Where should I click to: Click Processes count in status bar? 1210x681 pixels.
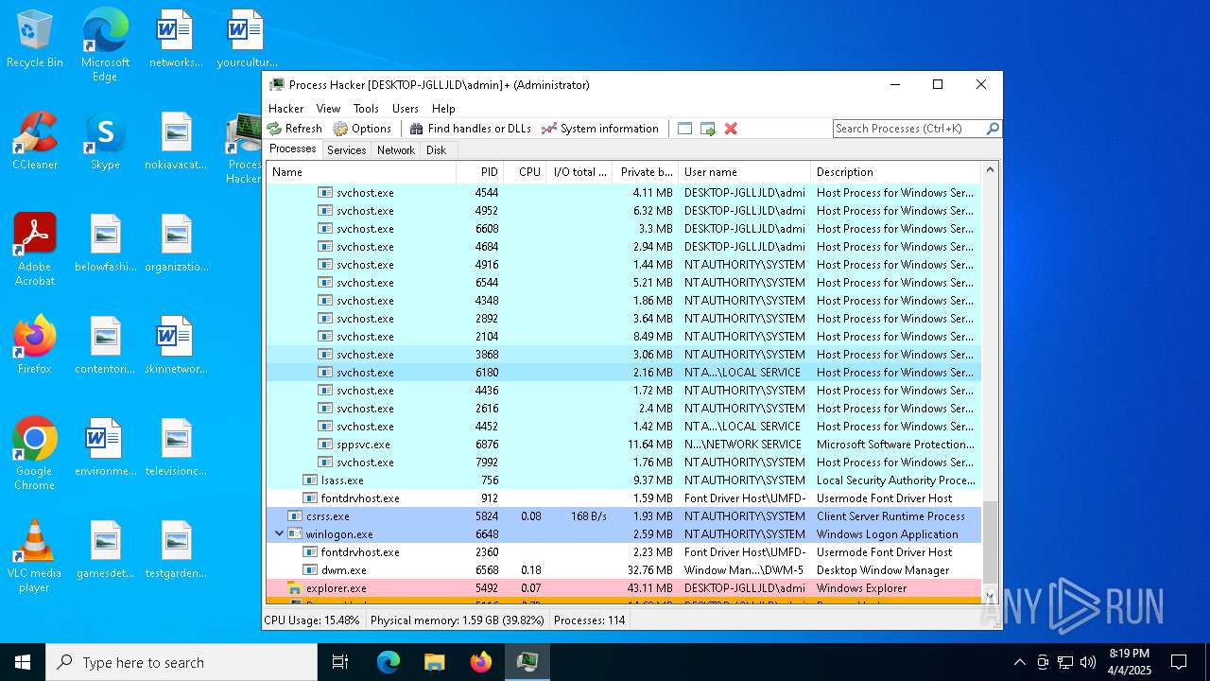[x=589, y=620]
